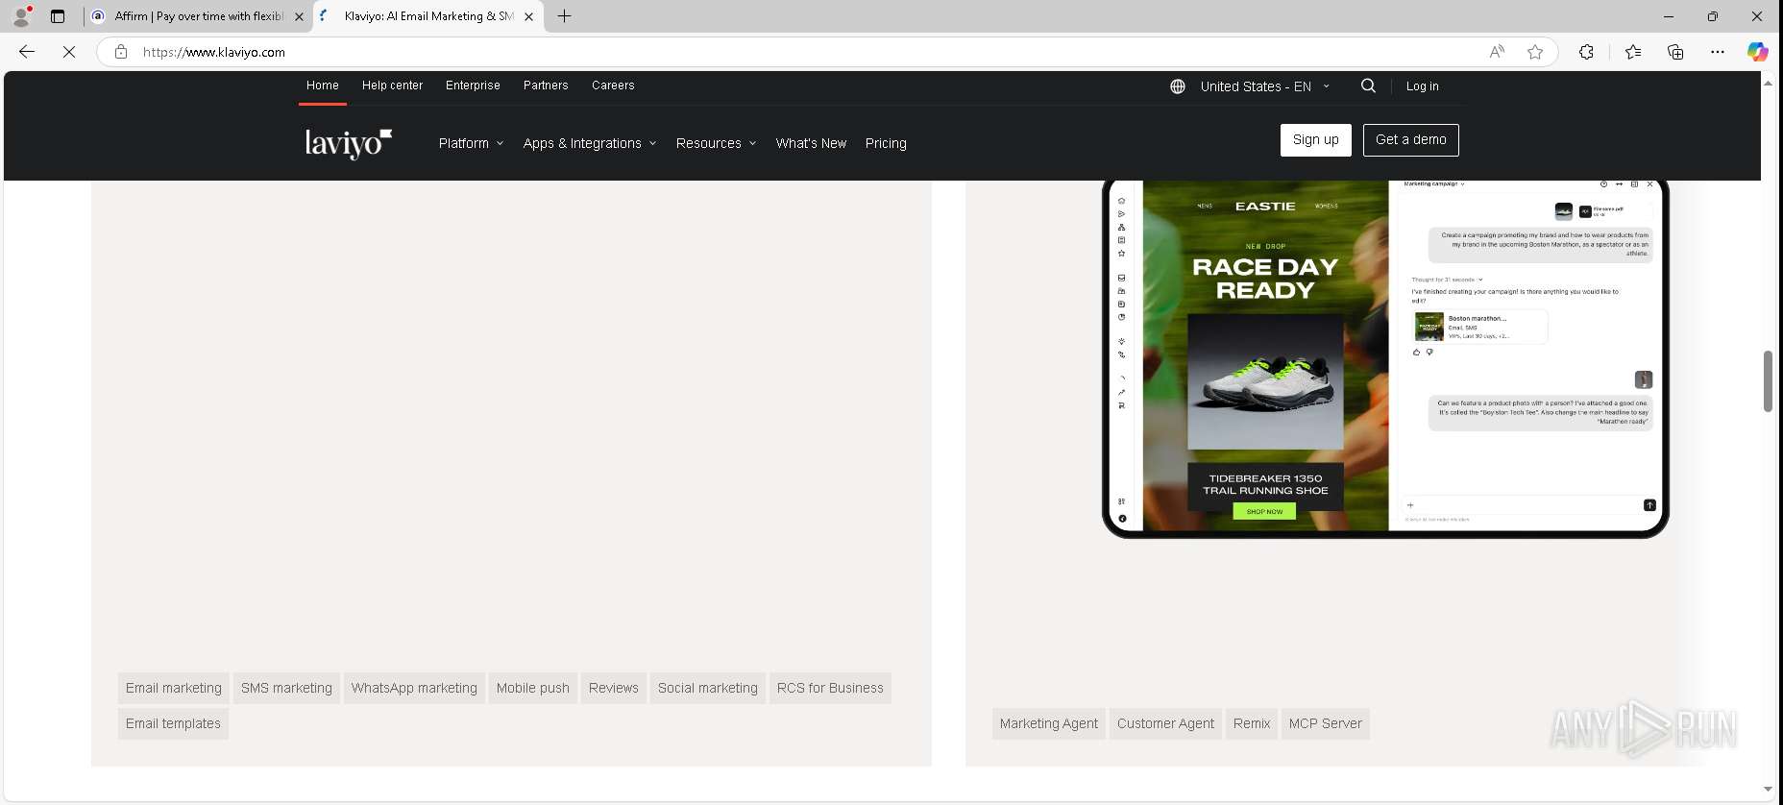Expand Apps & Integrations menu
1783x805 pixels.
[590, 143]
